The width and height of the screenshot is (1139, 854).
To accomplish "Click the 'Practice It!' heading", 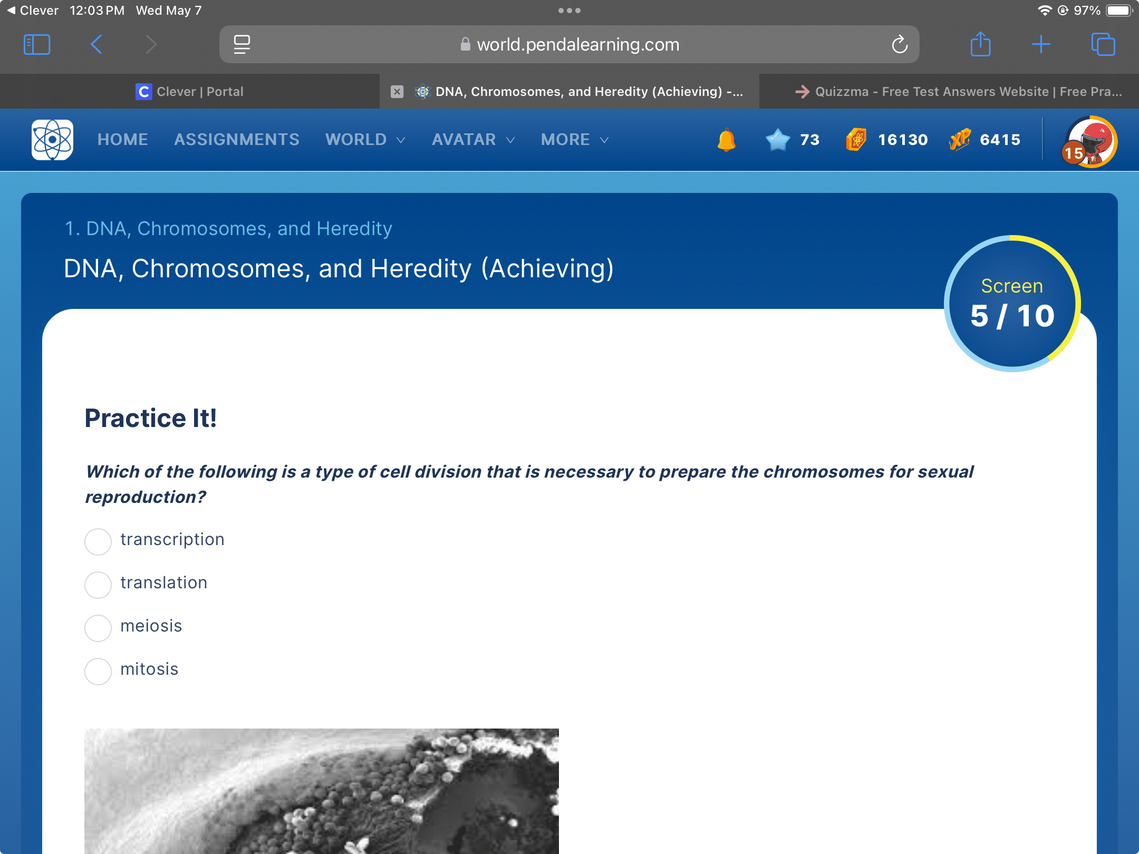I will tap(151, 418).
